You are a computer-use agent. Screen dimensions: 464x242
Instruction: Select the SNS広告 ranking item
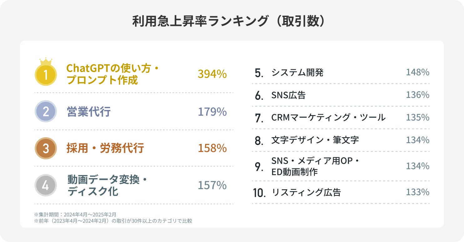click(288, 95)
